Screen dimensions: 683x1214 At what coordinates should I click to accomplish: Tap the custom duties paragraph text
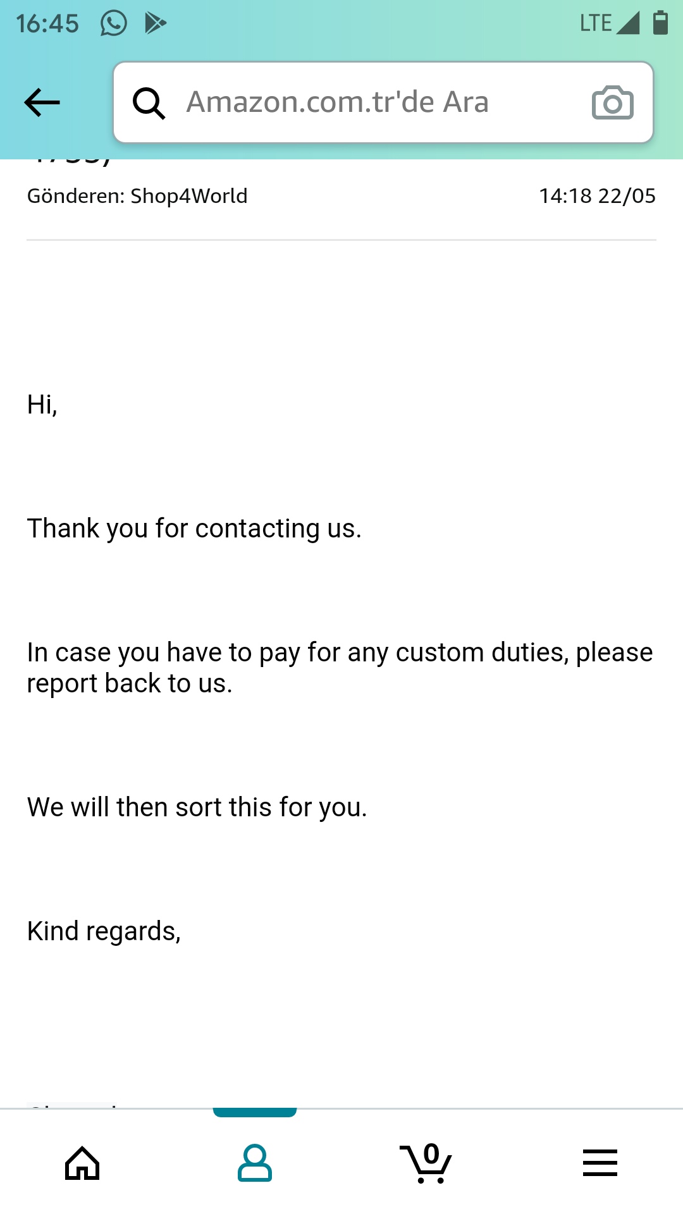tap(340, 668)
